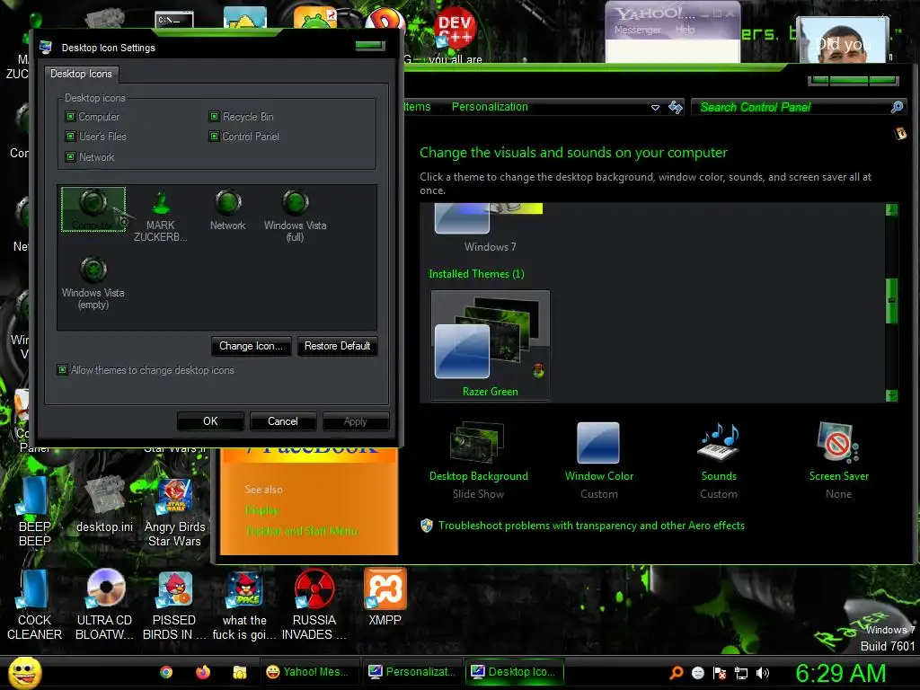Click the Action Center flag tray icon
The height and width of the screenshot is (690, 920).
click(x=720, y=673)
